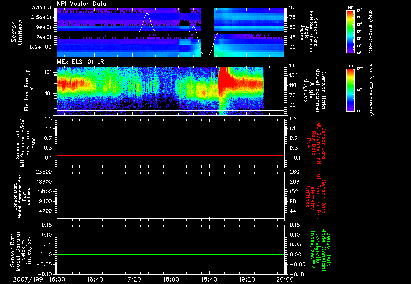Click the DEF rainbow color bar
Image resolution: width=411 pixels, height=284 pixels.
(350, 90)
